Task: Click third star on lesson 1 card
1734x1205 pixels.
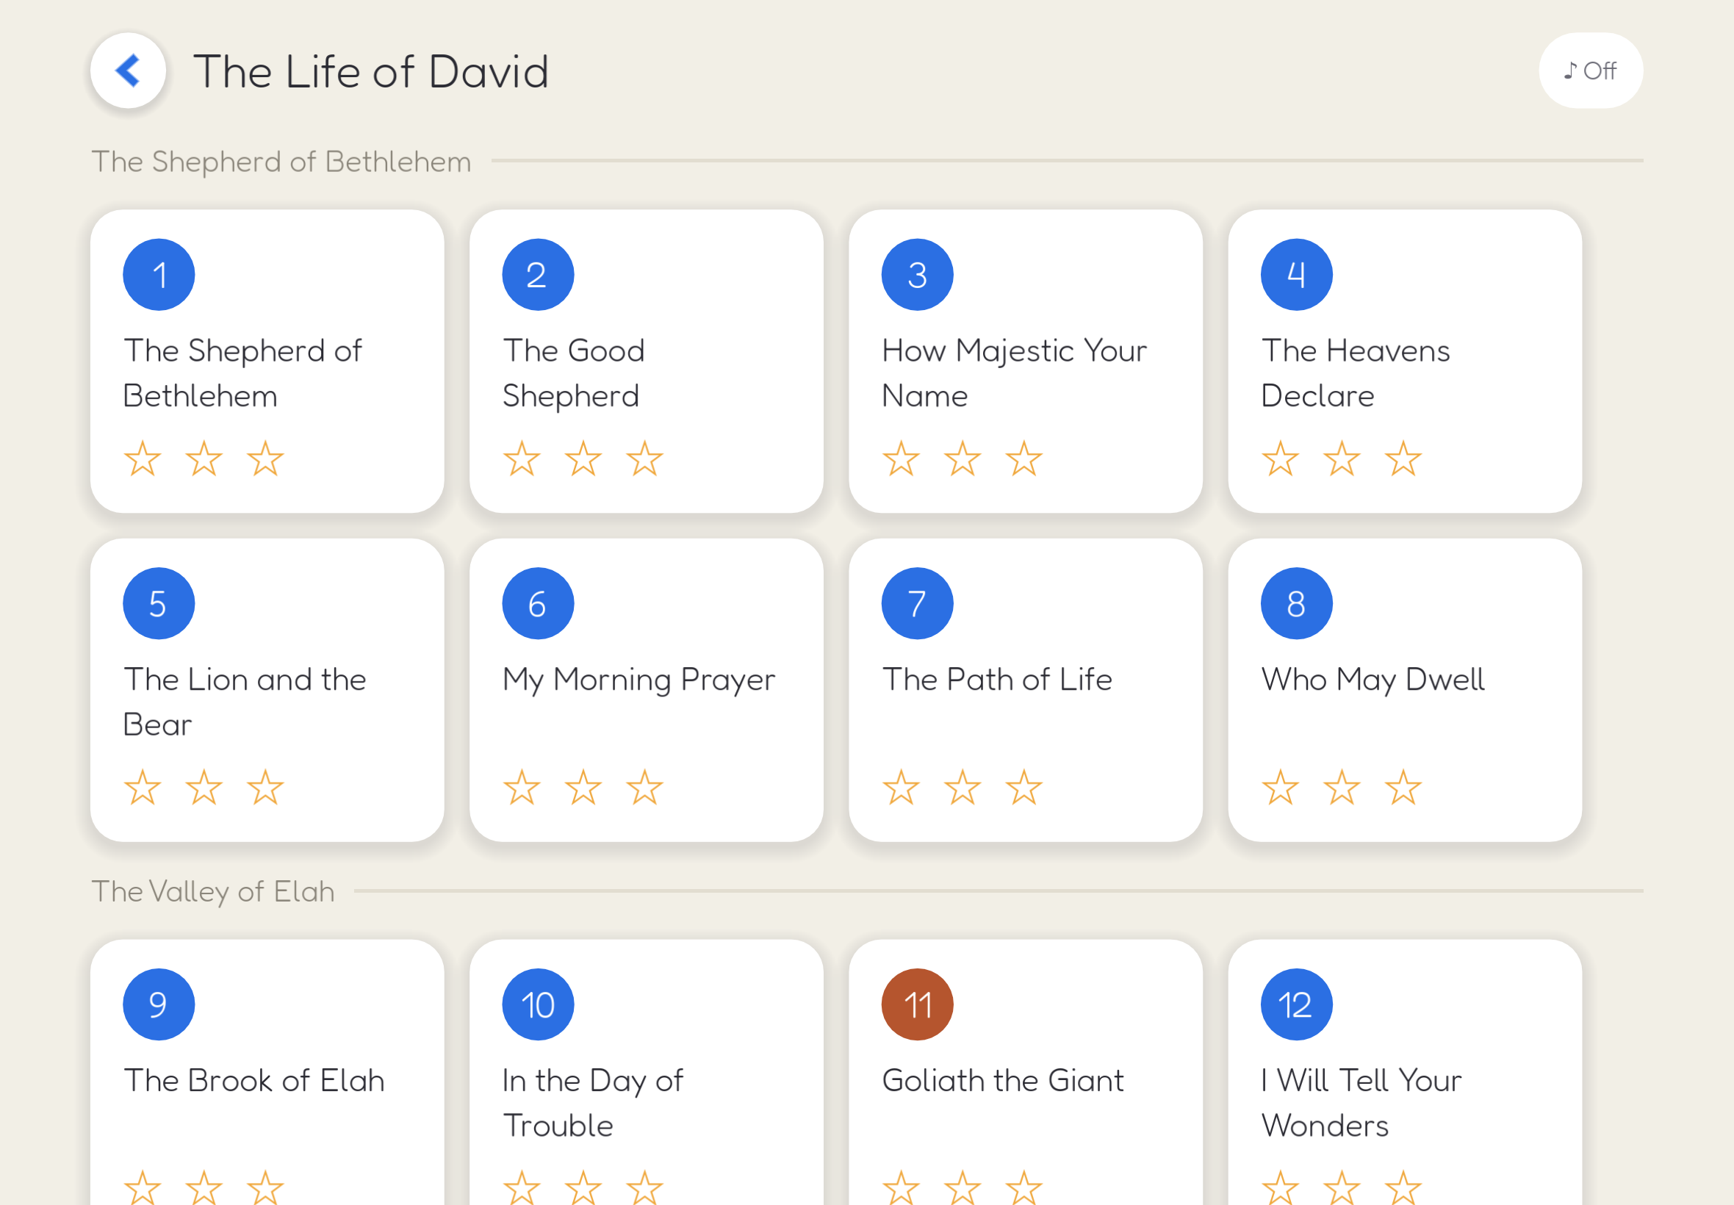Action: tap(265, 458)
